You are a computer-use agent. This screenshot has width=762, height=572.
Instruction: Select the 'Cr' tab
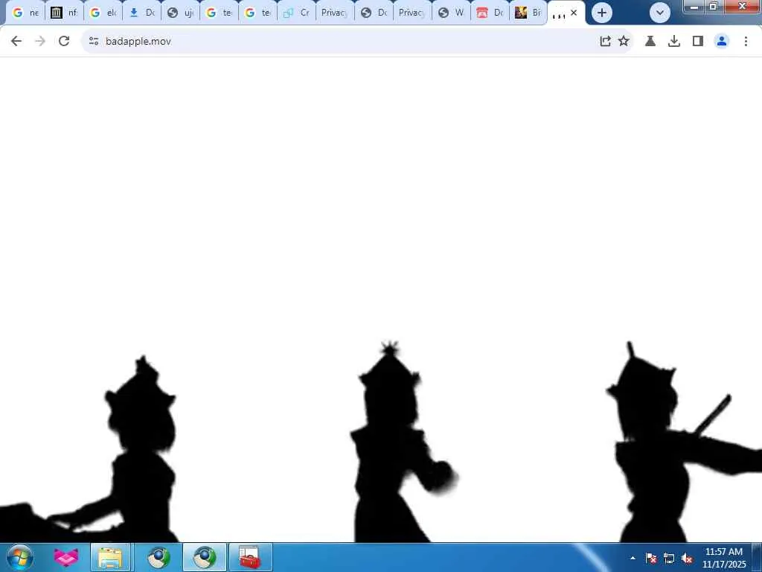[297, 13]
